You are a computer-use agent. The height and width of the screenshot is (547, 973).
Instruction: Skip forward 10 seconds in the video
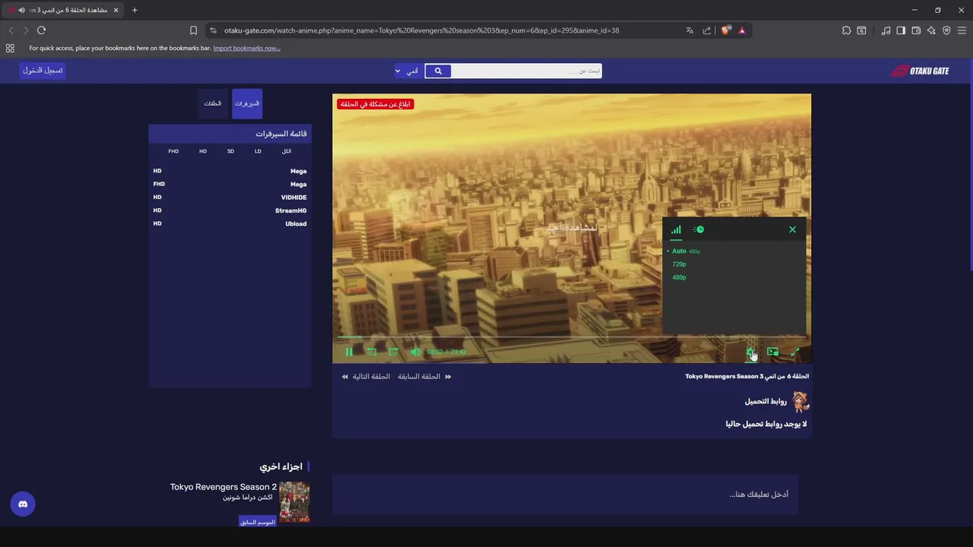(x=393, y=352)
